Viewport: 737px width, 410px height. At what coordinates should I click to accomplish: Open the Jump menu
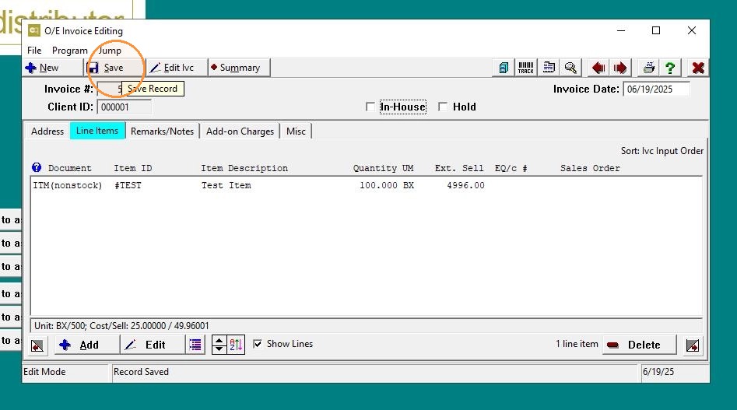click(x=110, y=51)
